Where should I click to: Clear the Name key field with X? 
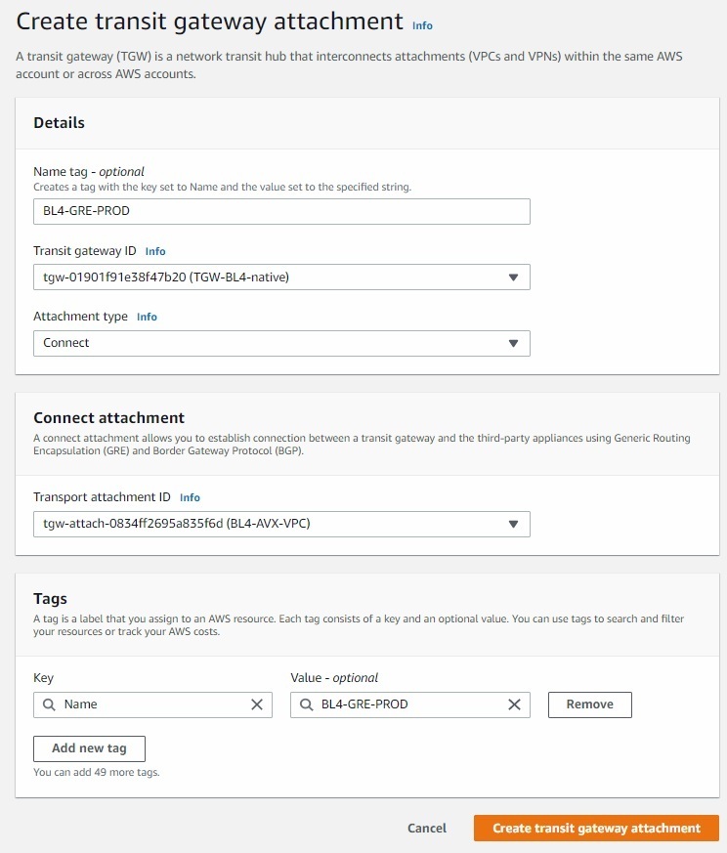point(257,704)
